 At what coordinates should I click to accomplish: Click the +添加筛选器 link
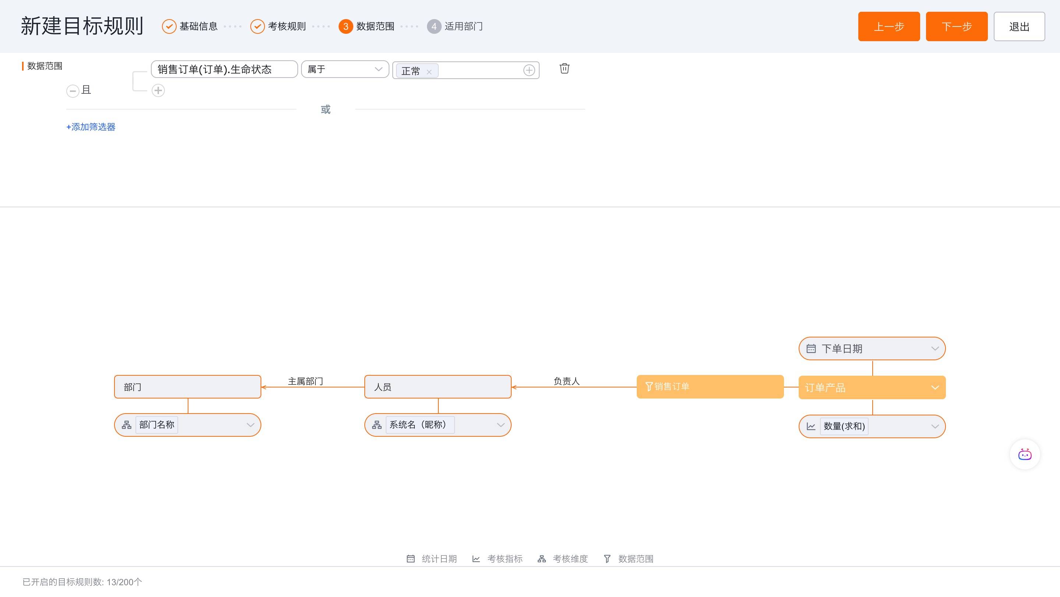tap(91, 127)
